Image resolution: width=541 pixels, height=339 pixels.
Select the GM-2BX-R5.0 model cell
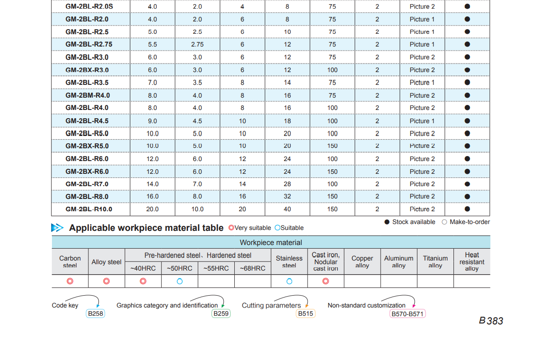tap(87, 146)
